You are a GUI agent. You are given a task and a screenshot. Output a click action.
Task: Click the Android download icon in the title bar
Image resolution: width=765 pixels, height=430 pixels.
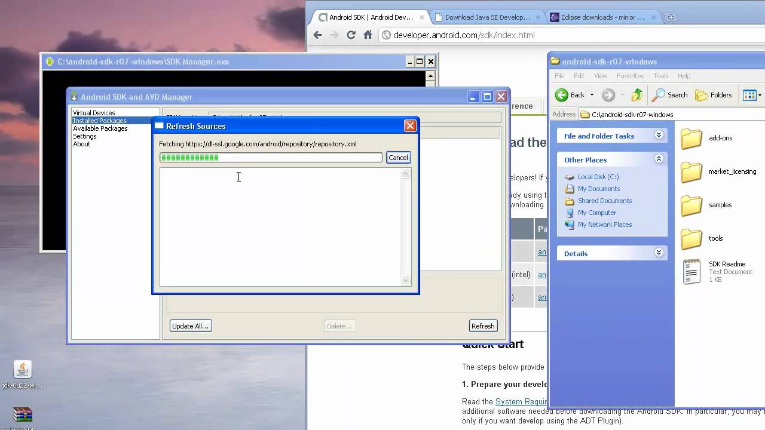coord(74,97)
